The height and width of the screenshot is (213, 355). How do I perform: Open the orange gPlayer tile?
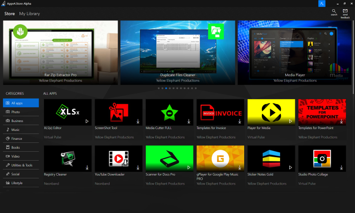(x=220, y=158)
